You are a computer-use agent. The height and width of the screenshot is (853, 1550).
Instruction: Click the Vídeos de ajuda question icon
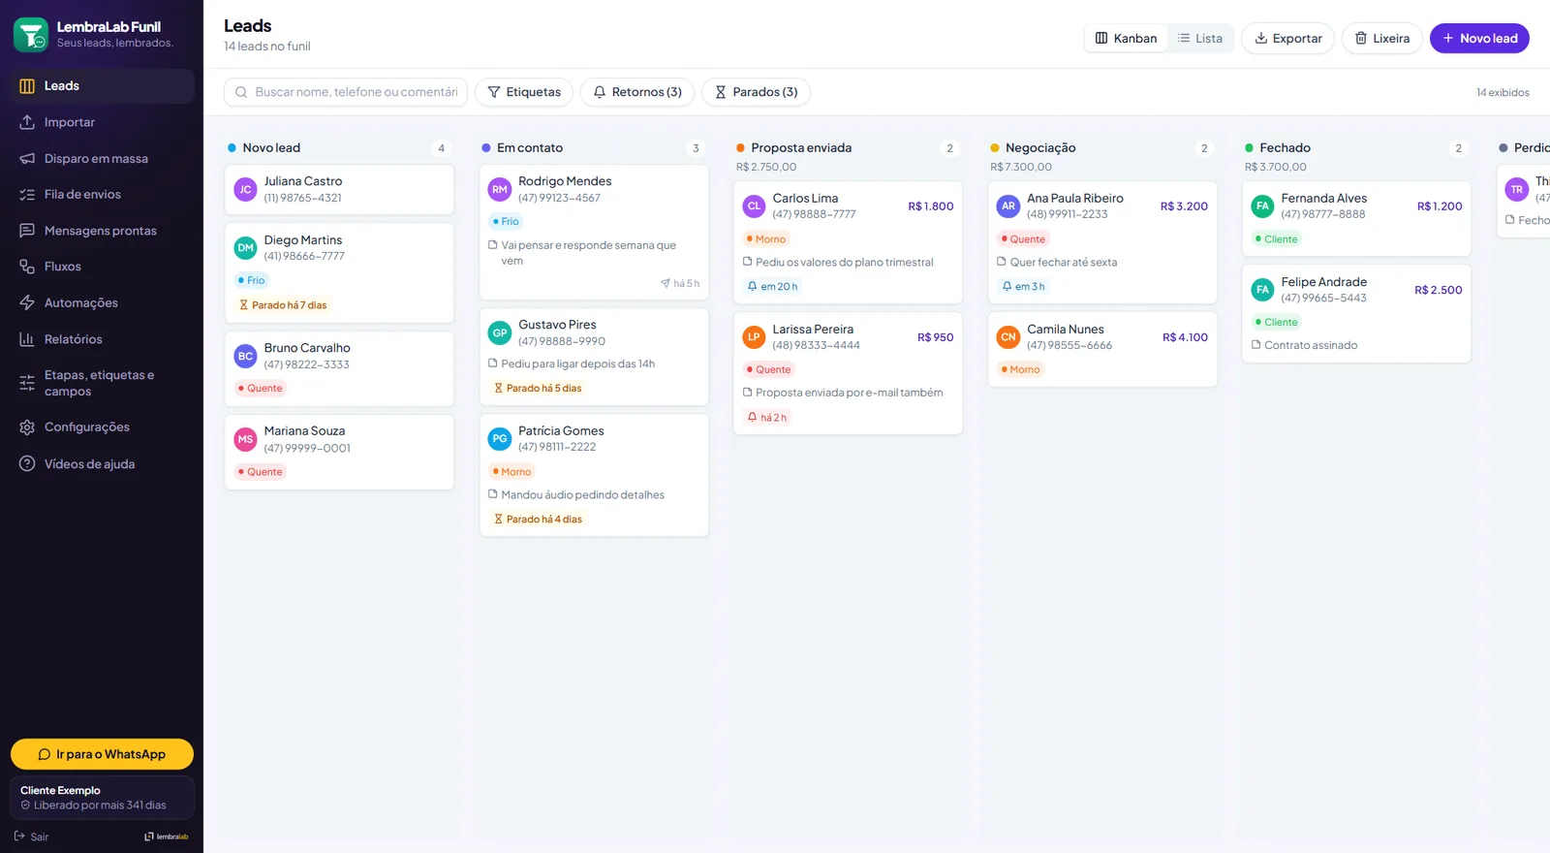click(x=27, y=464)
